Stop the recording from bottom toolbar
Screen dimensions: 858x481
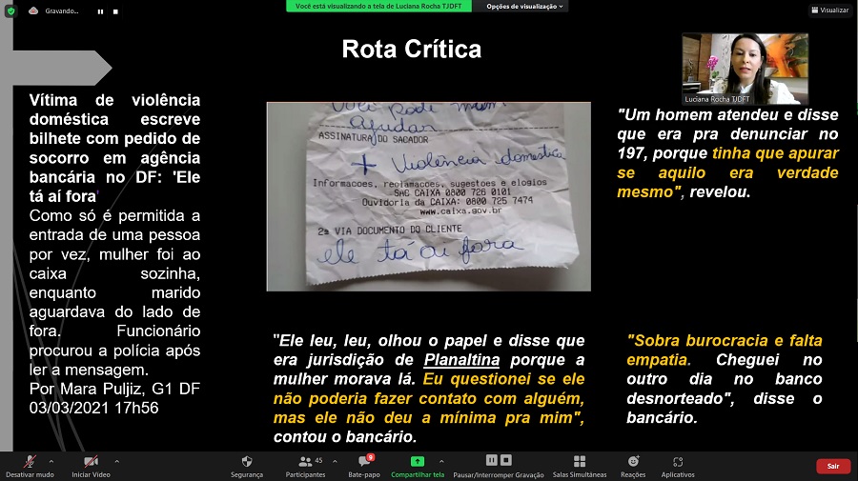(505, 460)
